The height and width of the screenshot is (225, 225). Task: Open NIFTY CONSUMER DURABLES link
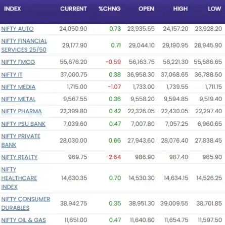[x=26, y=203]
